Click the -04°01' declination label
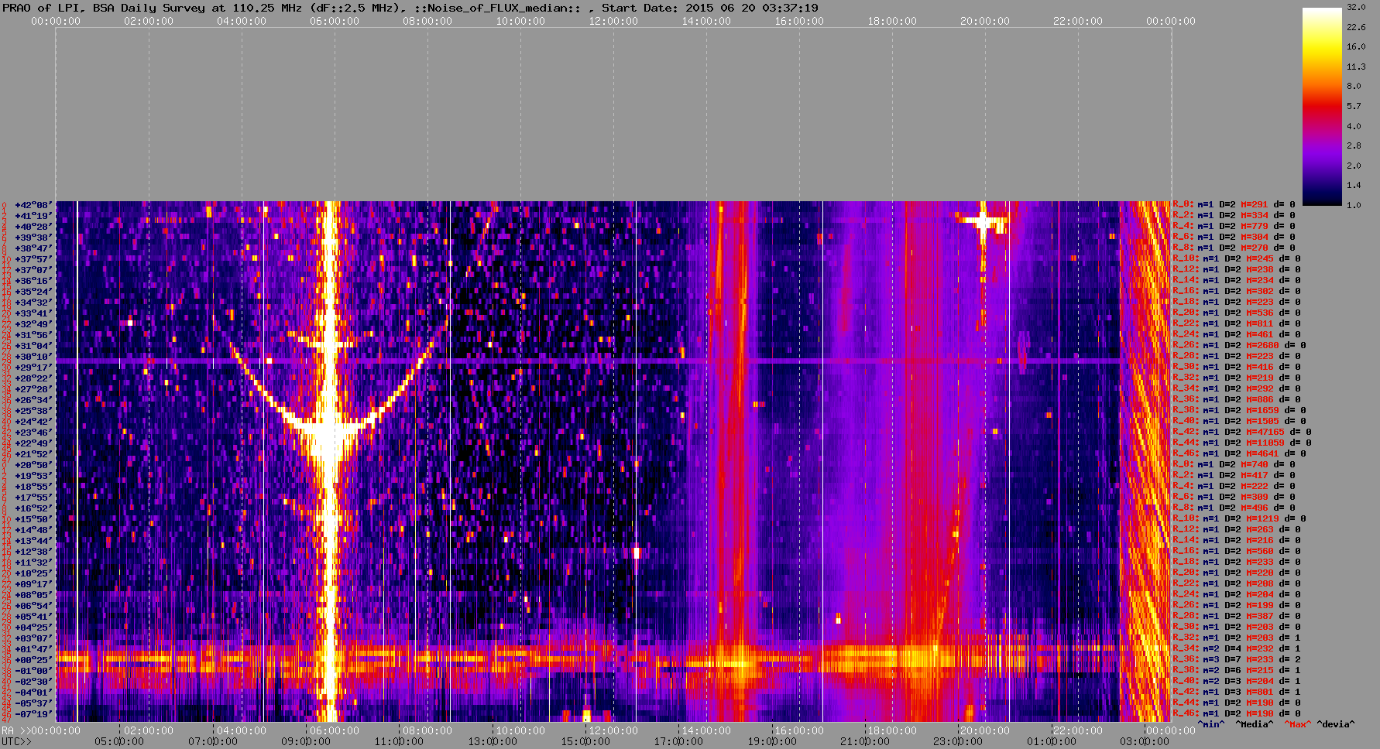1380x749 pixels. pos(33,693)
